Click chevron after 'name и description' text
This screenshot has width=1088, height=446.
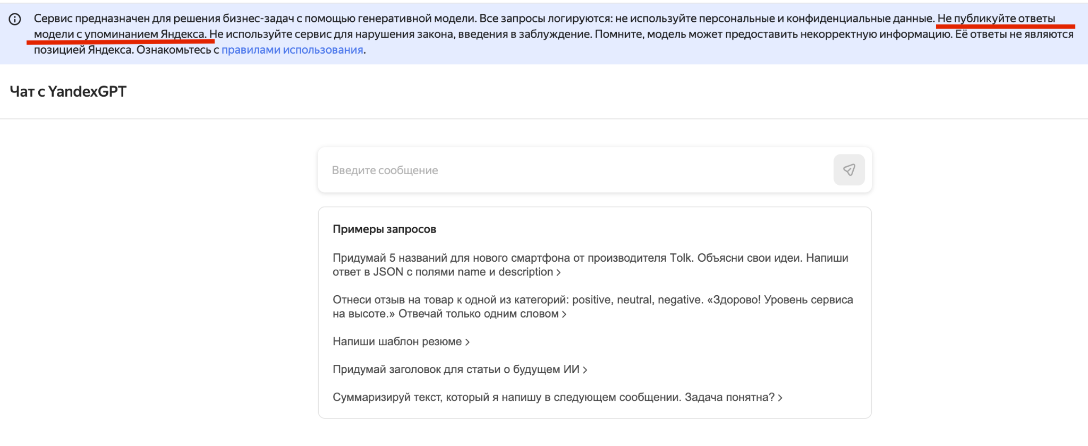coord(558,273)
